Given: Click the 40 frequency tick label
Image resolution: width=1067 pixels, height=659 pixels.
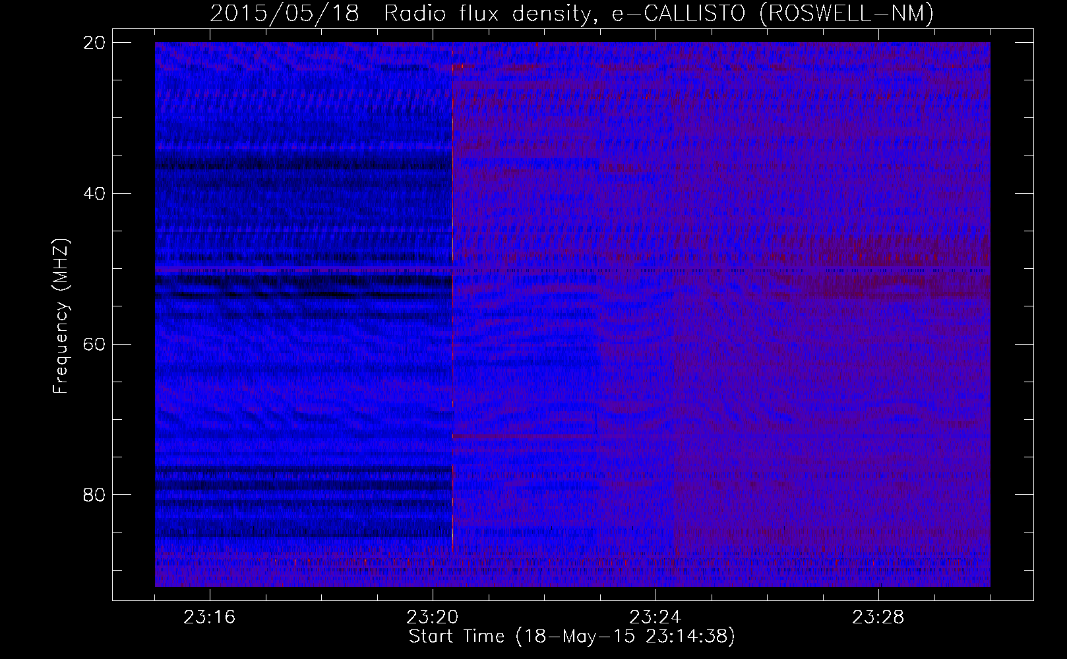Looking at the screenshot, I should (x=95, y=193).
